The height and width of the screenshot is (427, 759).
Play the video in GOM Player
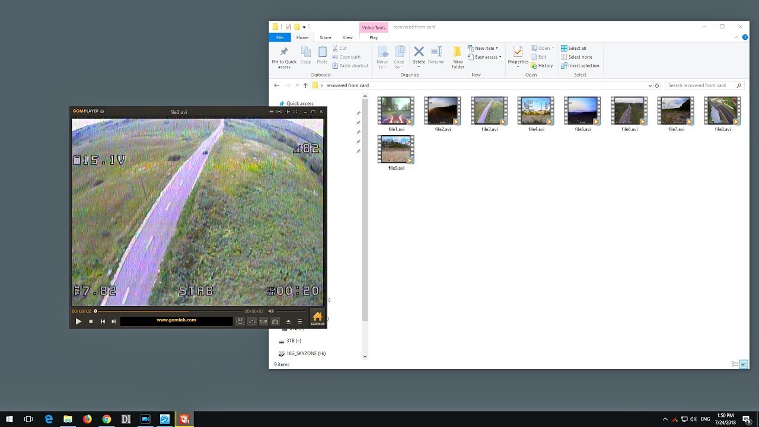point(78,321)
